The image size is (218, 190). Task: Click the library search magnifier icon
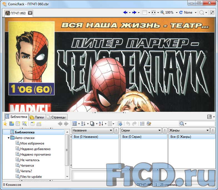[182, 124]
